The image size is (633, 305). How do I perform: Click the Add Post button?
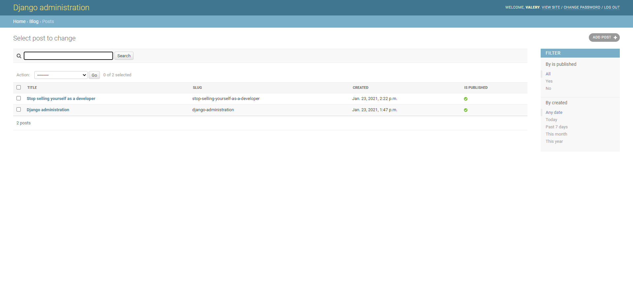604,38
